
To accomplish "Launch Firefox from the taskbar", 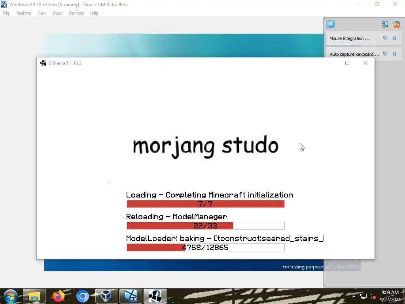I will pyautogui.click(x=59, y=296).
